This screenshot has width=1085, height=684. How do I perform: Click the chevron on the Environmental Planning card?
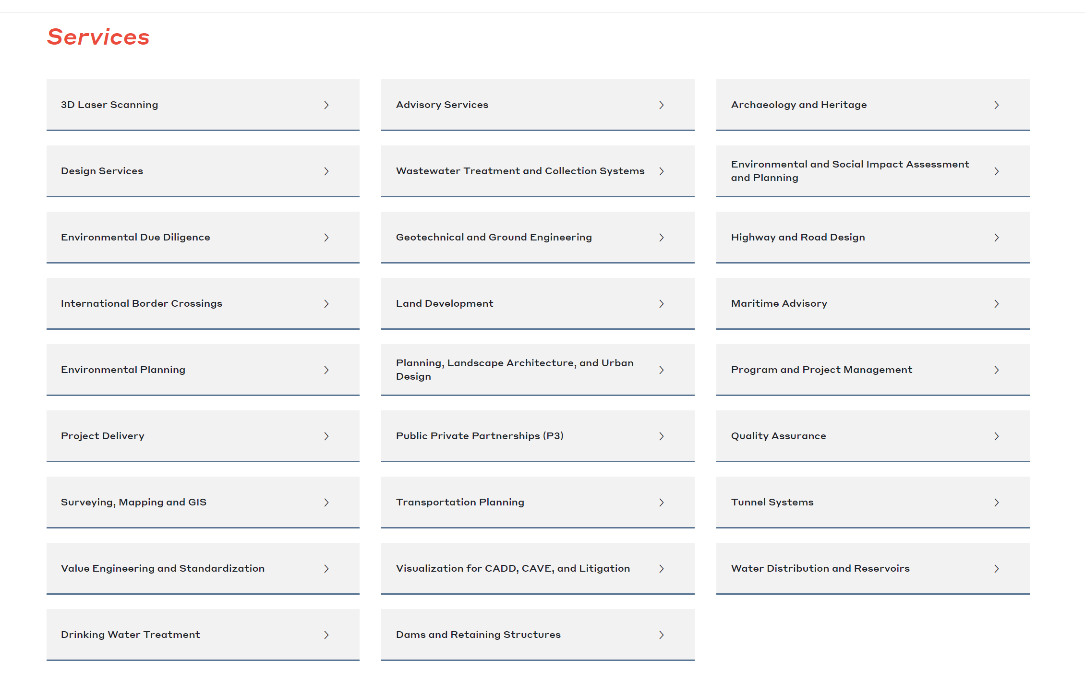pos(326,370)
